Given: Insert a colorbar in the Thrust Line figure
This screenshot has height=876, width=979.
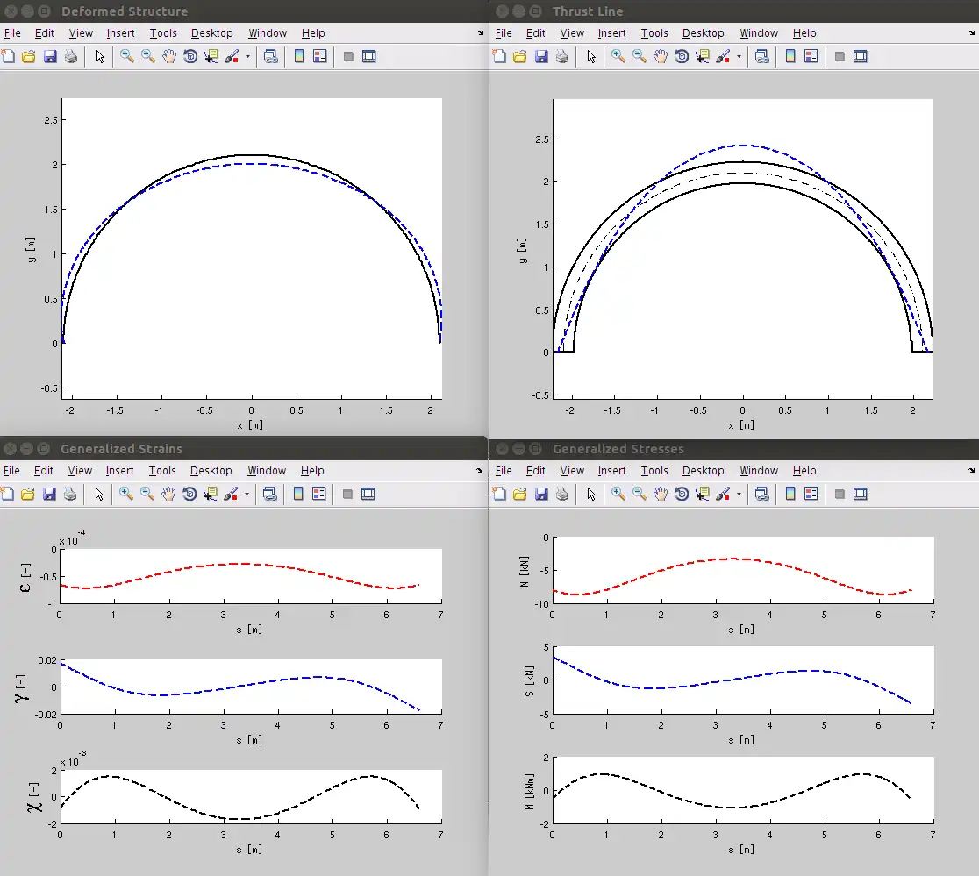Looking at the screenshot, I should tap(790, 56).
